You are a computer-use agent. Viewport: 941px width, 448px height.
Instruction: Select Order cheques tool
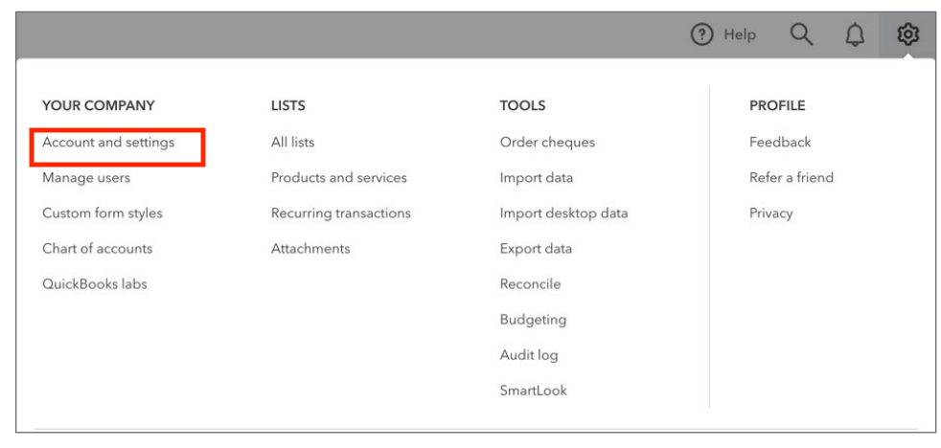547,142
